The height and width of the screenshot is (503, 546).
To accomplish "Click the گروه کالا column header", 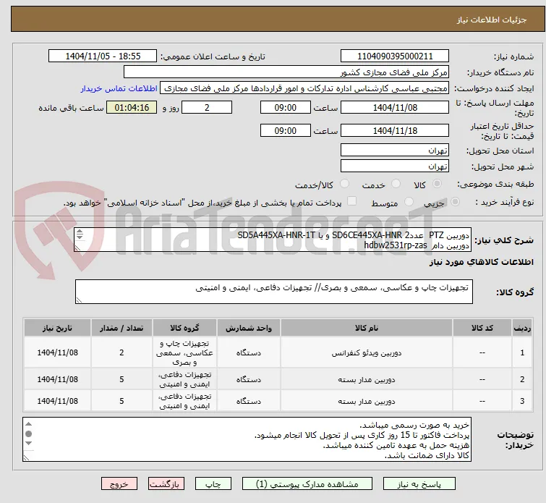I will [x=184, y=328].
